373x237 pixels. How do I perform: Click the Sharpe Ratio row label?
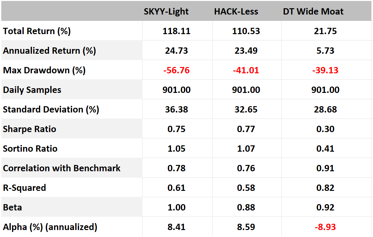(29, 129)
